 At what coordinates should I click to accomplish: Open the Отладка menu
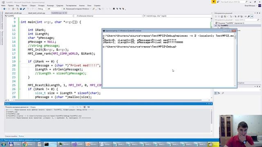click(41, 5)
